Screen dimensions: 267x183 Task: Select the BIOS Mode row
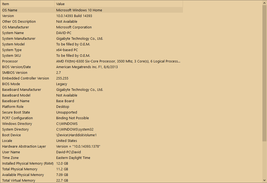pyautogui.click(x=92, y=84)
